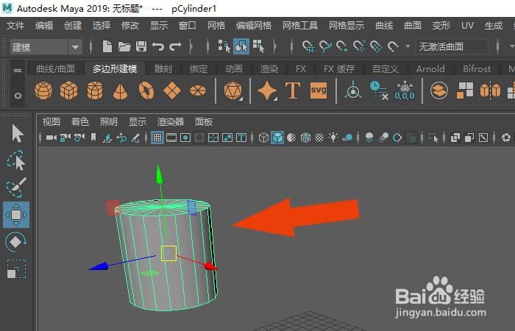Switch to the 雕刻 shelf tab

(163, 69)
